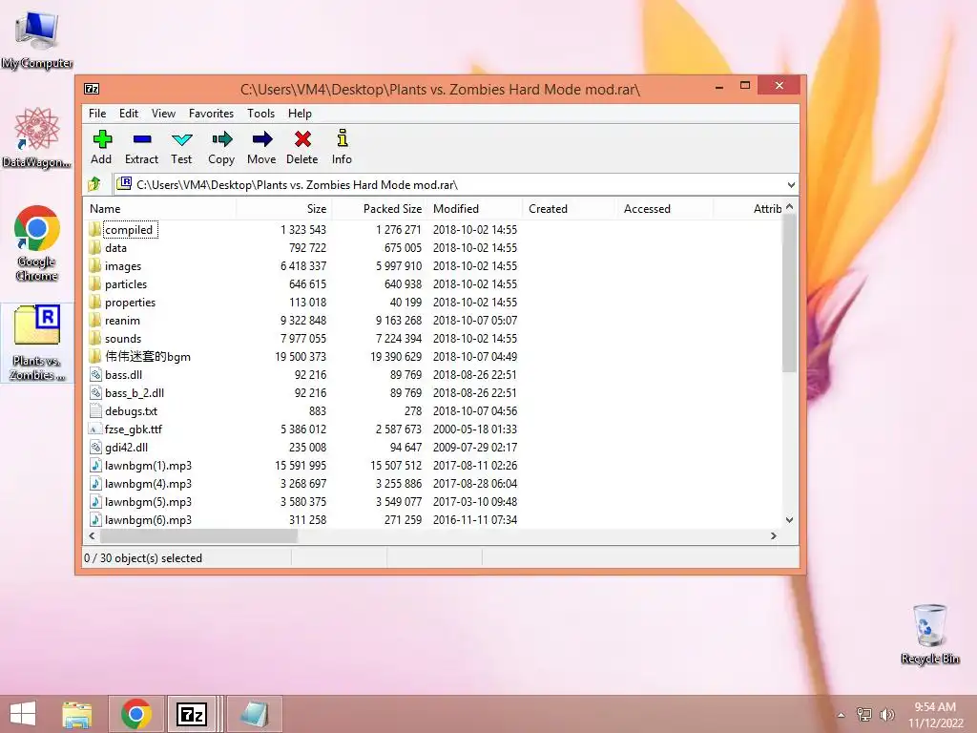This screenshot has width=977, height=733.
Task: Open My Computer desktop icon
Action: tap(37, 37)
